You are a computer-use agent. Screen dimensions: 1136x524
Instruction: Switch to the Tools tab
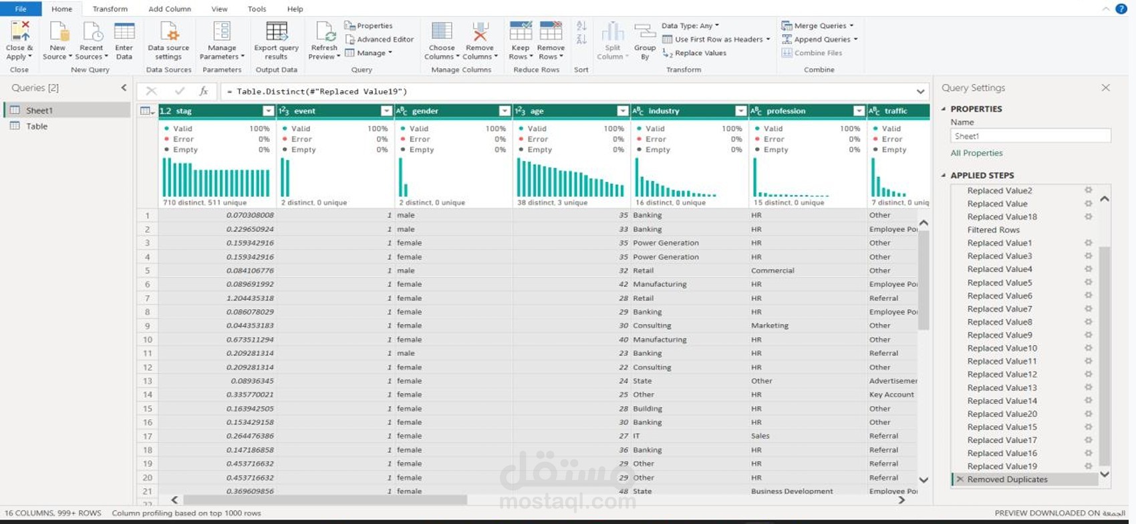(x=257, y=9)
